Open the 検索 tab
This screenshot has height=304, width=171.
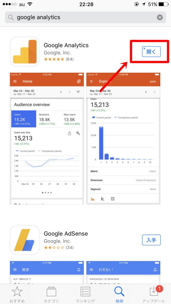119,294
